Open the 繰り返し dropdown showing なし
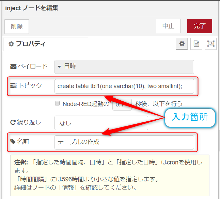This screenshot has width=220, height=199. (101, 123)
